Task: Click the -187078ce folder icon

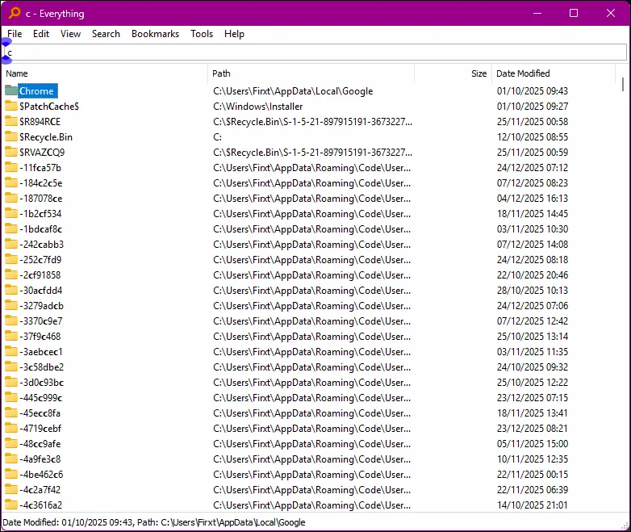Action: (x=11, y=198)
